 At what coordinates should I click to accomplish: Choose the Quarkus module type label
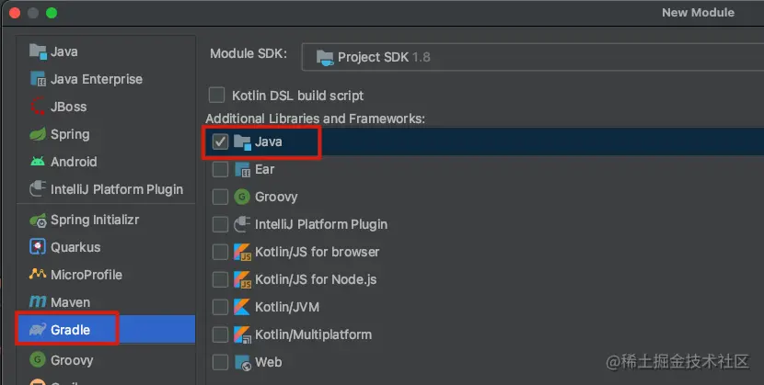point(75,247)
